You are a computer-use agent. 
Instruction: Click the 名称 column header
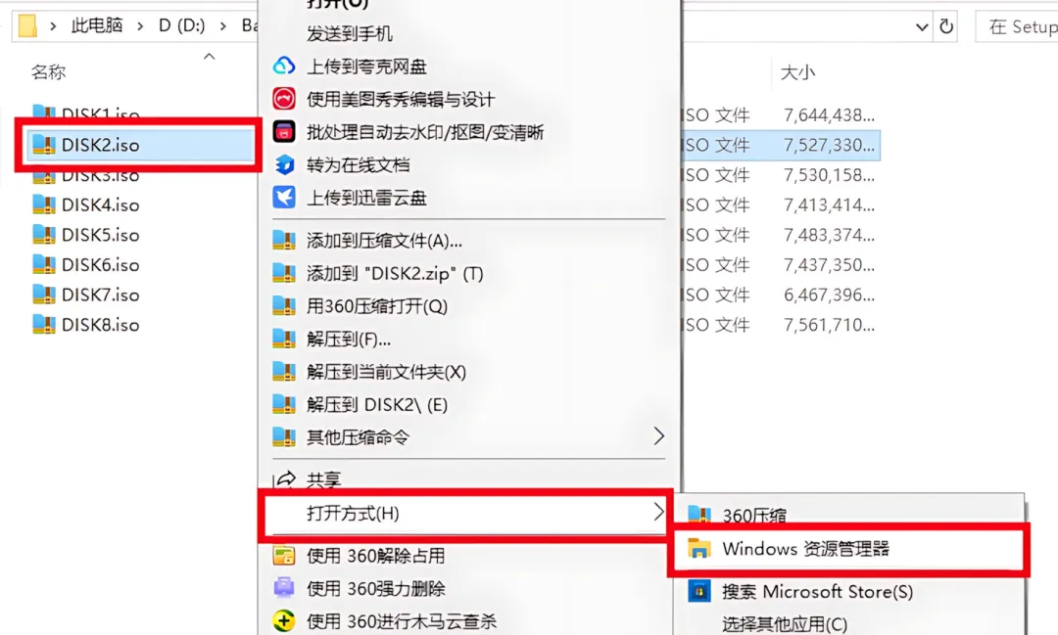point(48,71)
